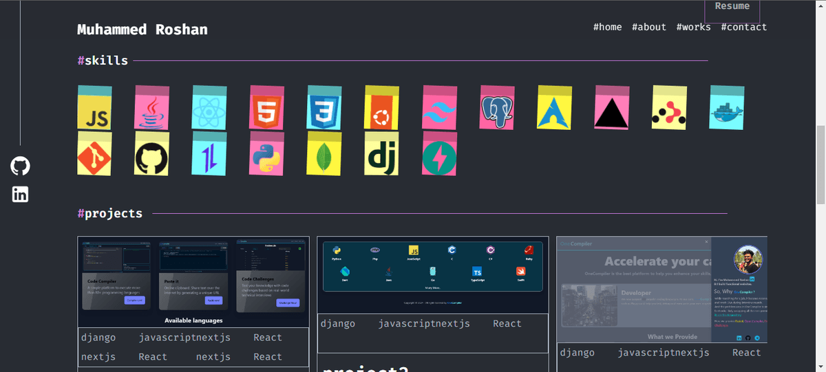Jump to the #works section

[693, 27]
